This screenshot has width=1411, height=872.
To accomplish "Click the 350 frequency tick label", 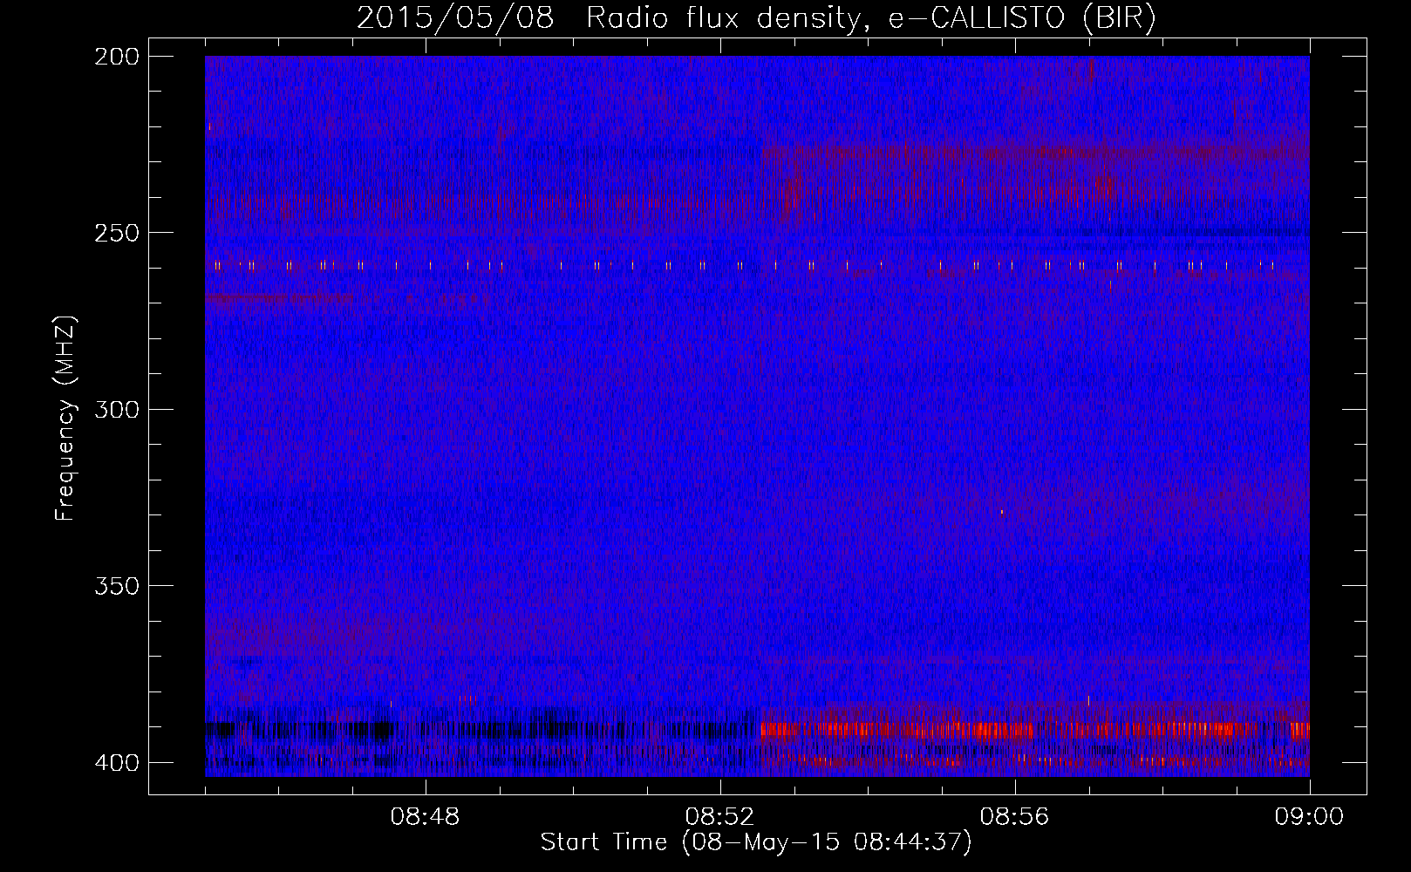I will click(117, 585).
